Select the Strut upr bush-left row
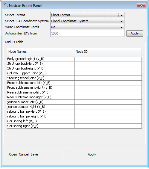Screen dimensions: 149x169 pyautogui.click(x=74, y=64)
